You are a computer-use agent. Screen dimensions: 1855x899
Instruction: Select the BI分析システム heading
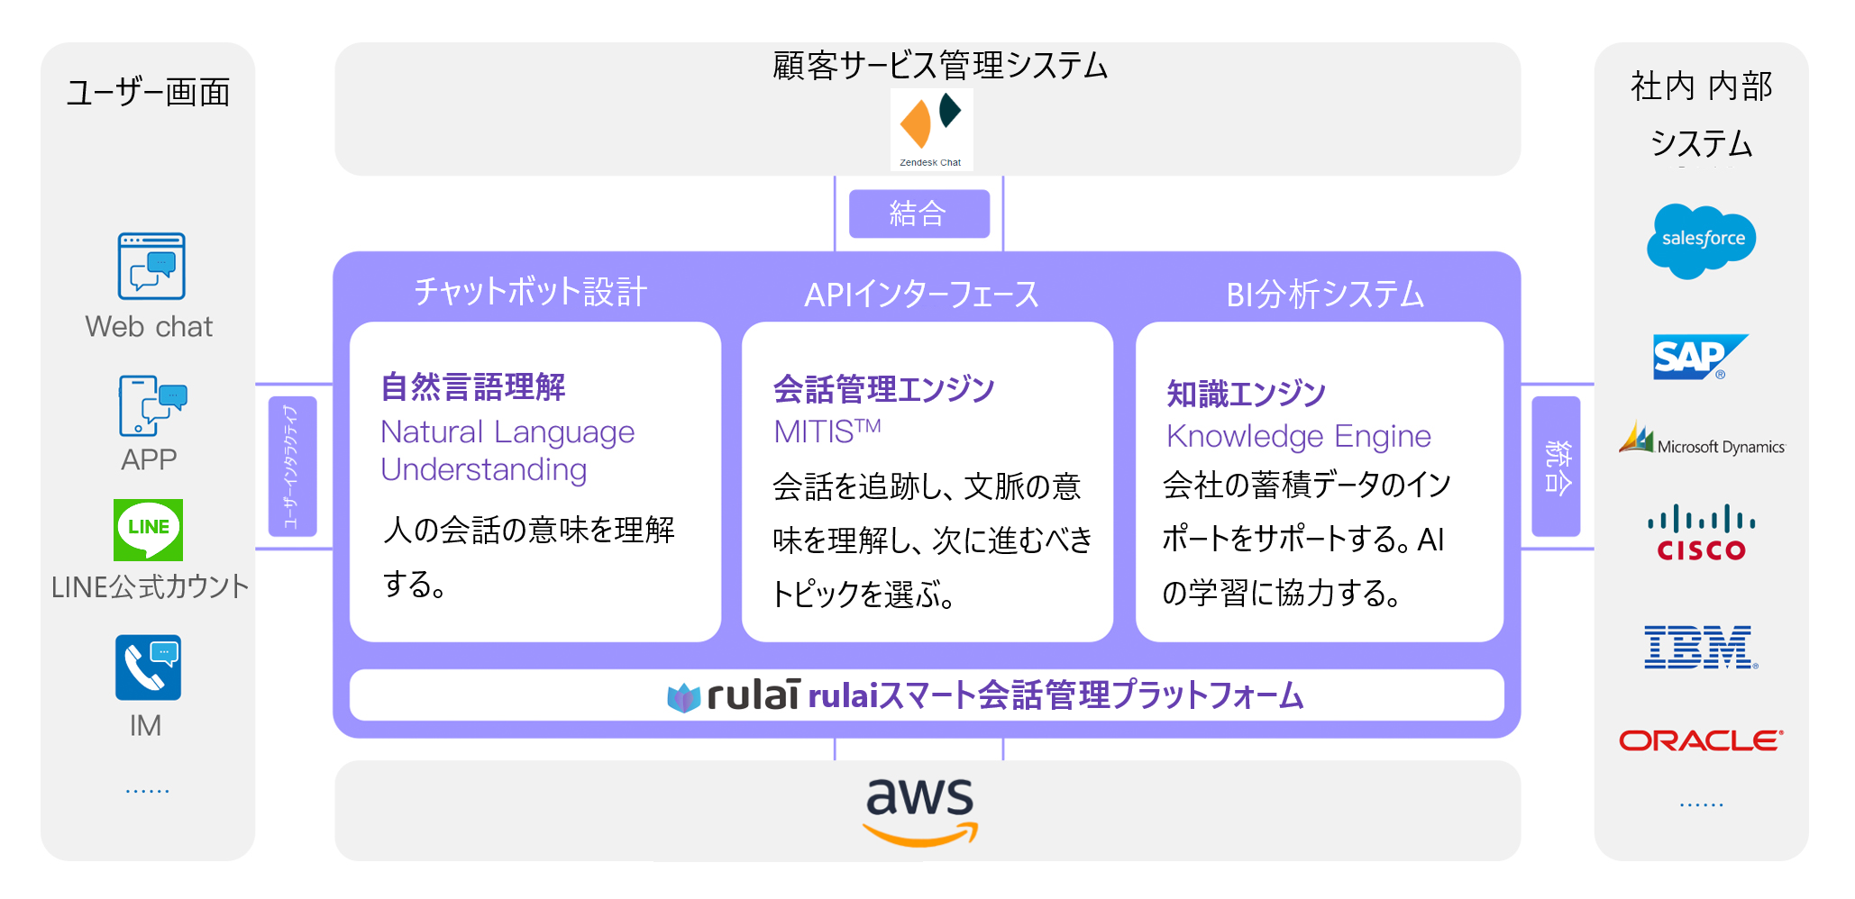tap(1325, 295)
